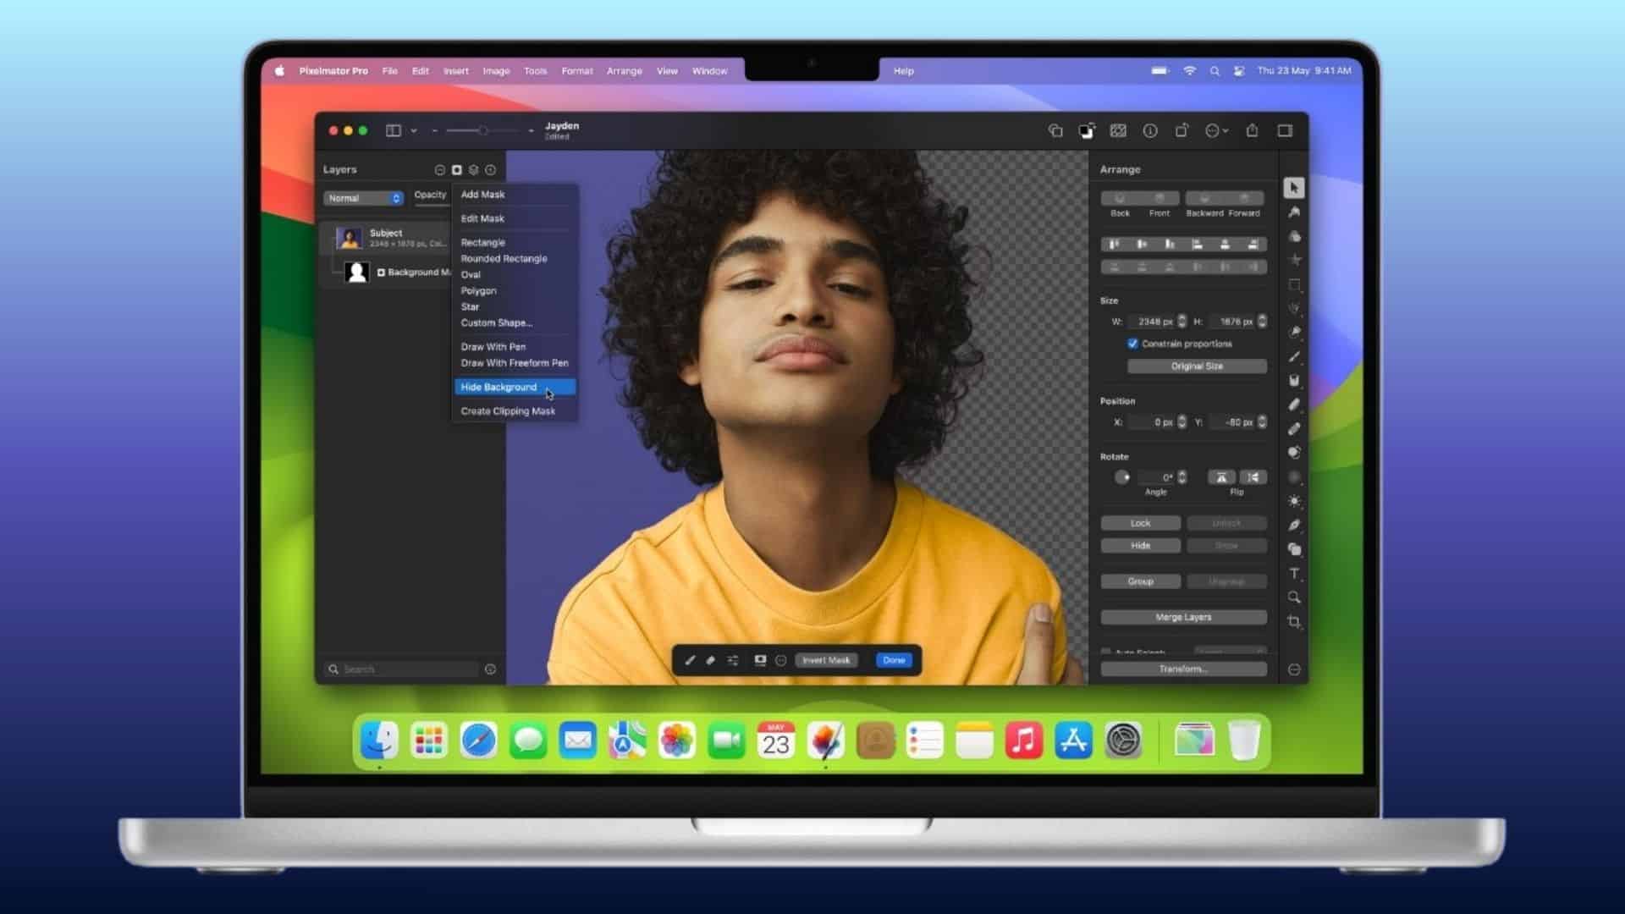1625x914 pixels.
Task: Select the Color Fill bucket tool
Action: (x=1294, y=381)
